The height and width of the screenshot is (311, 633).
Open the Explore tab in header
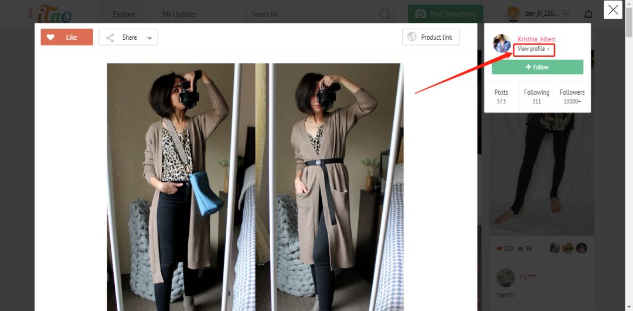click(x=124, y=14)
